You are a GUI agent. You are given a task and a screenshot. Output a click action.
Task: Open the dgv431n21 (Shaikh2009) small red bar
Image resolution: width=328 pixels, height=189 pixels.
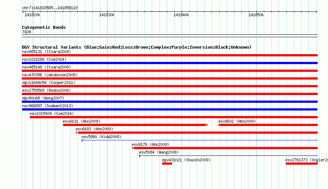click(167, 164)
